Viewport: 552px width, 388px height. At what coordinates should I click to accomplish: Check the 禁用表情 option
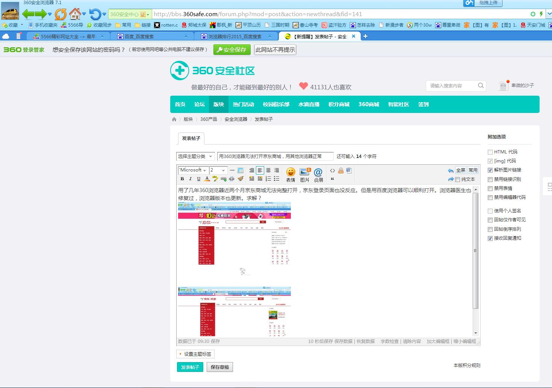click(490, 188)
